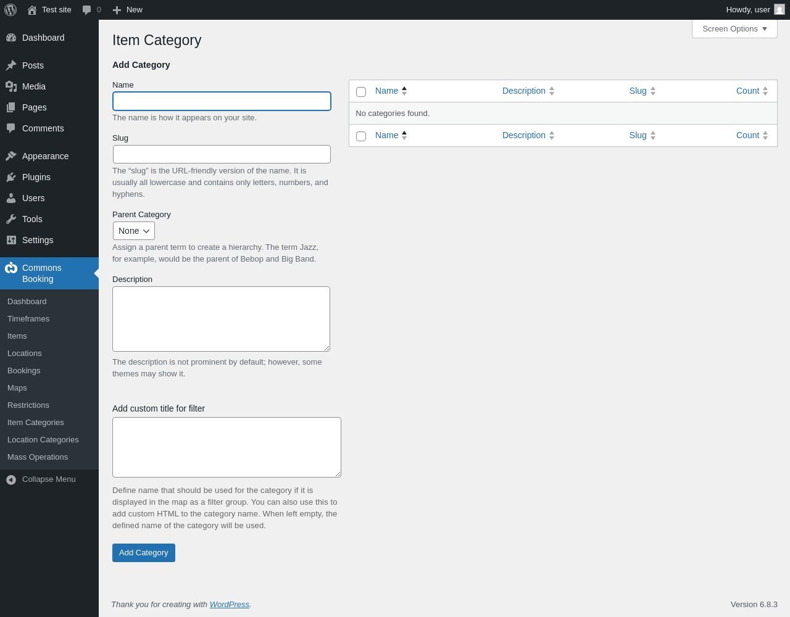790x617 pixels.
Task: Open Timeframes in Commons Booking menu
Action: [28, 319]
